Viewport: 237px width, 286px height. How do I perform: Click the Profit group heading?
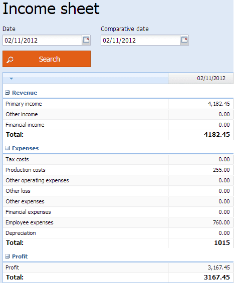point(20,256)
